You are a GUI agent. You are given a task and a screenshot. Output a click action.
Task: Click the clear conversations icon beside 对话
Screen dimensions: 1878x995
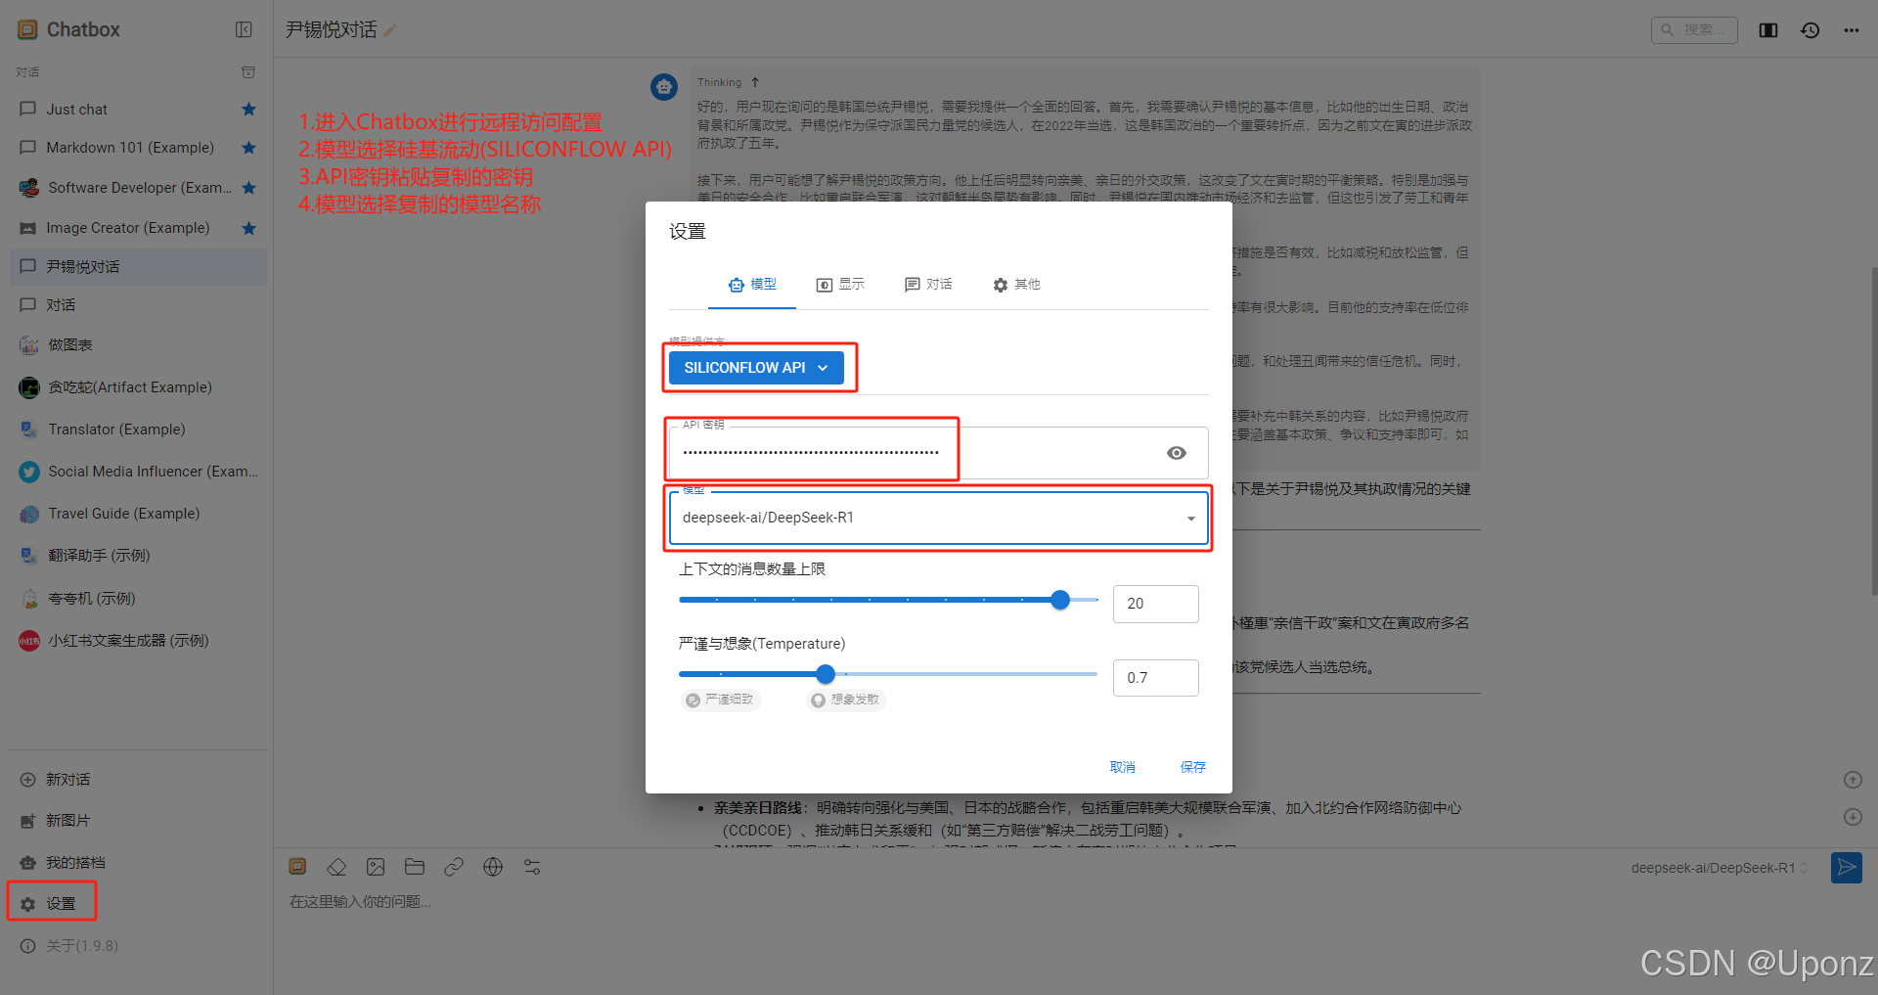tap(248, 72)
